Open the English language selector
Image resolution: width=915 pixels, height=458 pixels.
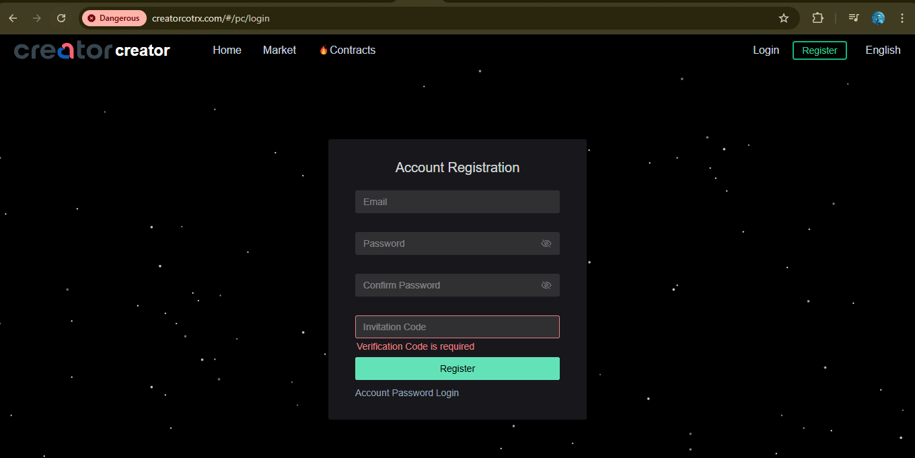pyautogui.click(x=883, y=50)
